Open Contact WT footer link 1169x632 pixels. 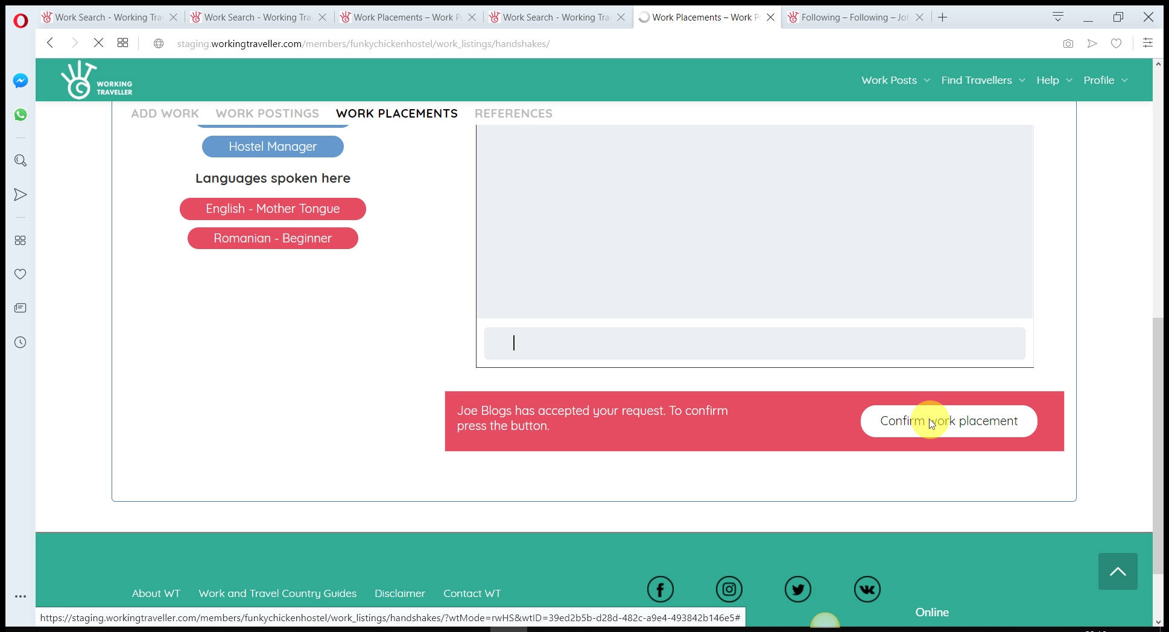tap(472, 593)
